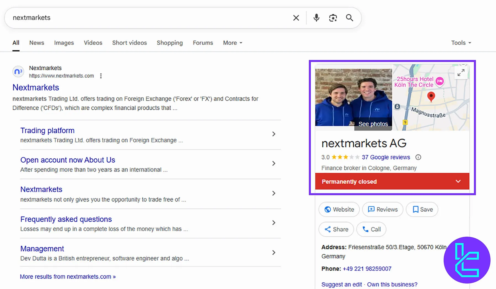Viewport: 496px width, 289px height.
Task: Click in the nextmarkets search input field
Action: click(149, 18)
